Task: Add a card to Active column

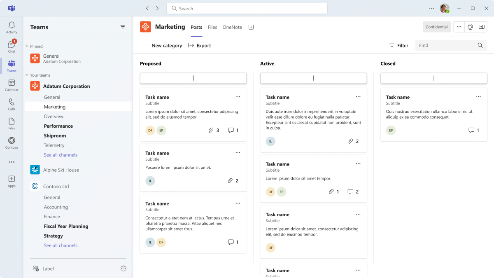Action: (x=313, y=78)
